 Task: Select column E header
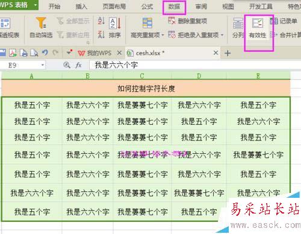(x=258, y=76)
